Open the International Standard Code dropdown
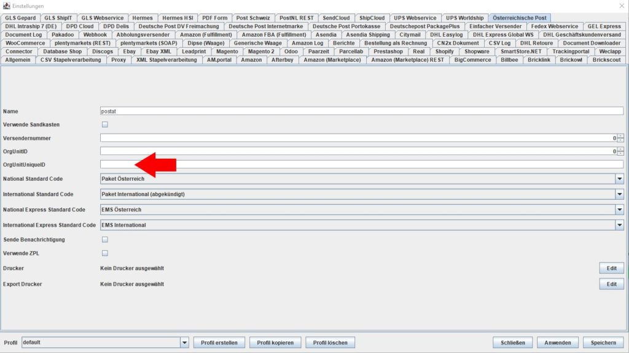Image resolution: width=629 pixels, height=353 pixels. 619,194
